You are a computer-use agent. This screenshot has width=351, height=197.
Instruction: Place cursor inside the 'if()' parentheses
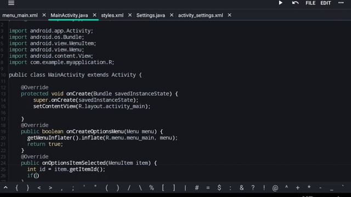37,176
